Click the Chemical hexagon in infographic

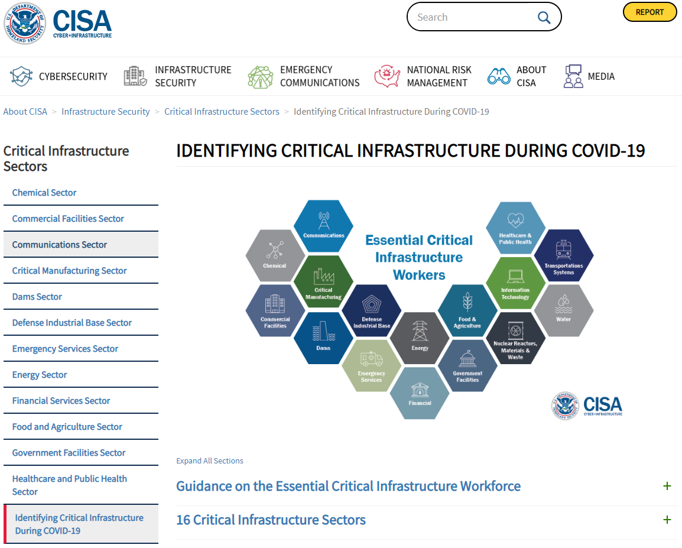(275, 256)
